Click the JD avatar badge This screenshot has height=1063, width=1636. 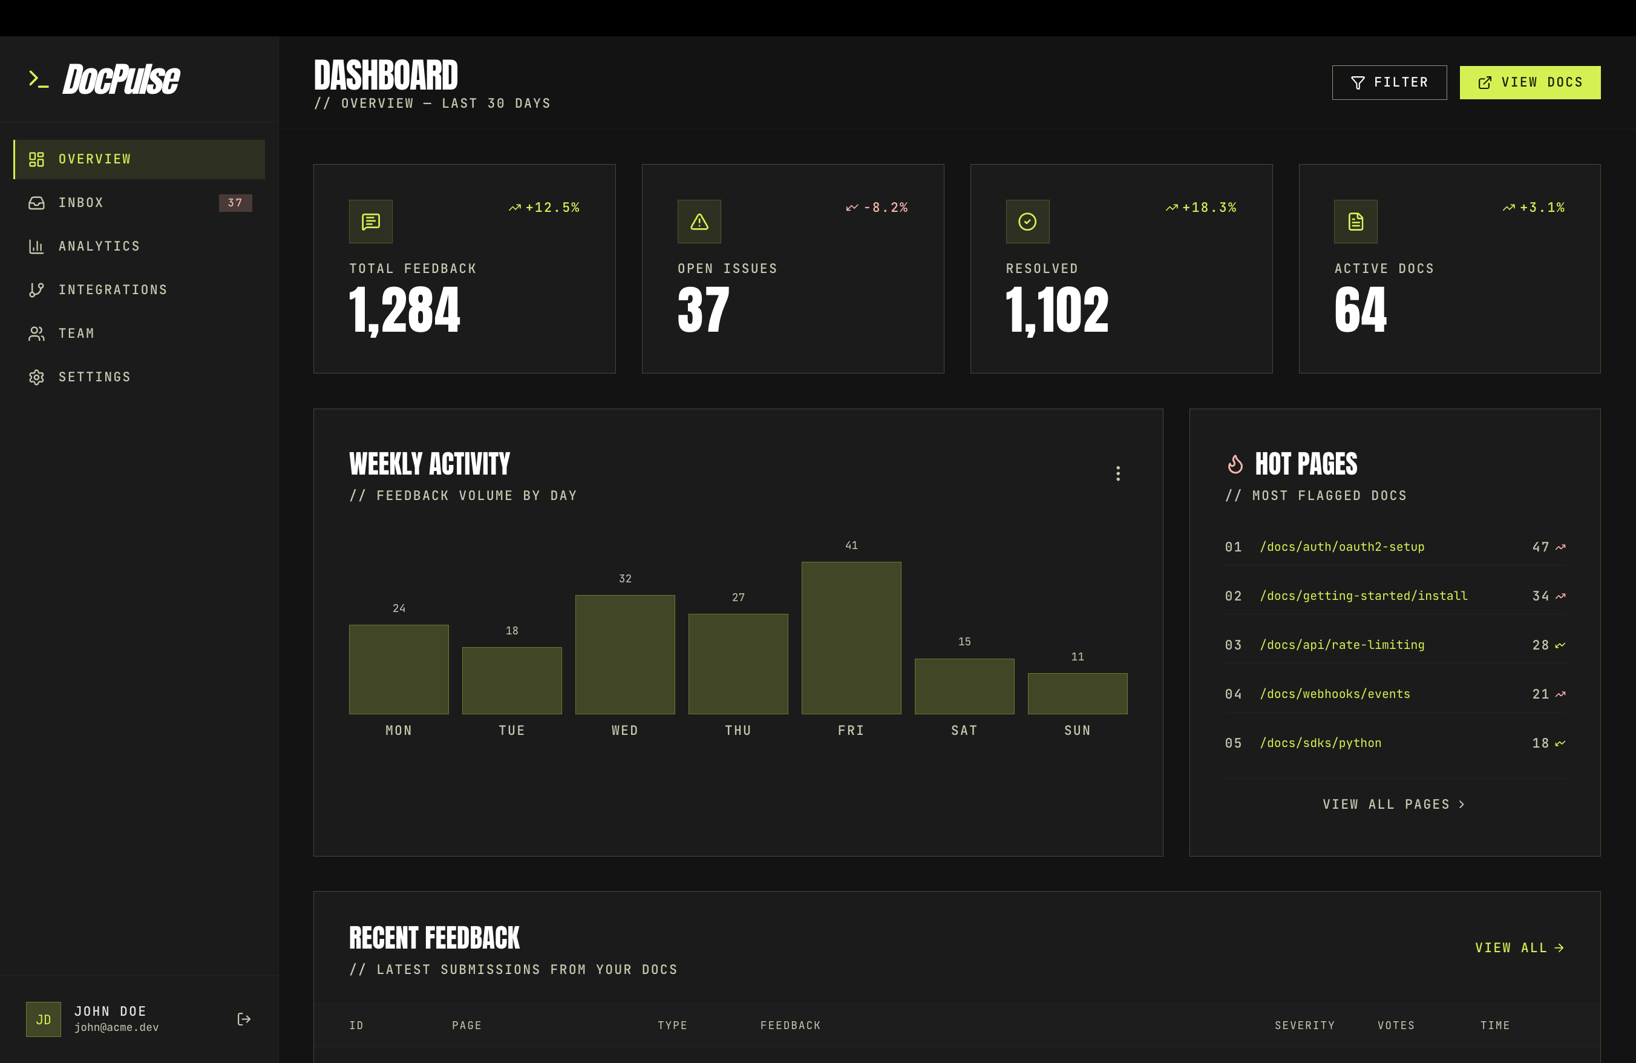pos(44,1019)
